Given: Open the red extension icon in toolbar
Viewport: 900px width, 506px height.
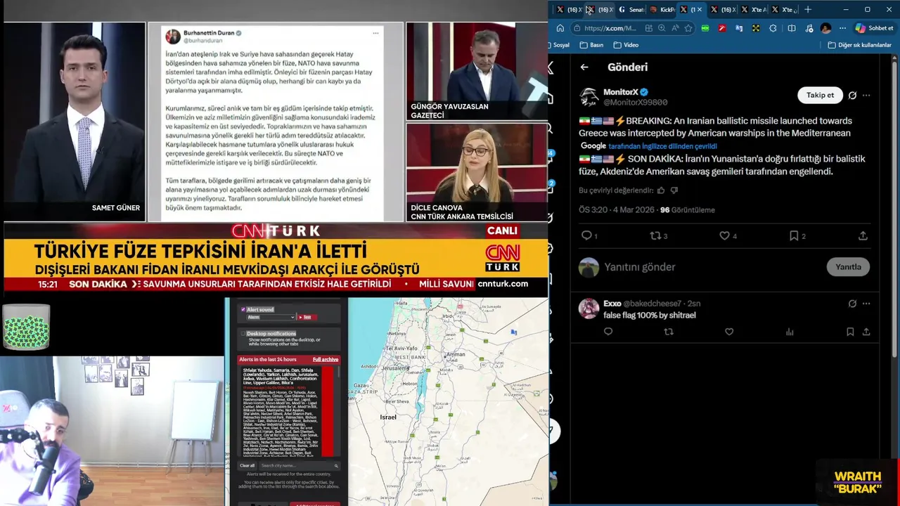Looking at the screenshot, I should (x=722, y=28).
